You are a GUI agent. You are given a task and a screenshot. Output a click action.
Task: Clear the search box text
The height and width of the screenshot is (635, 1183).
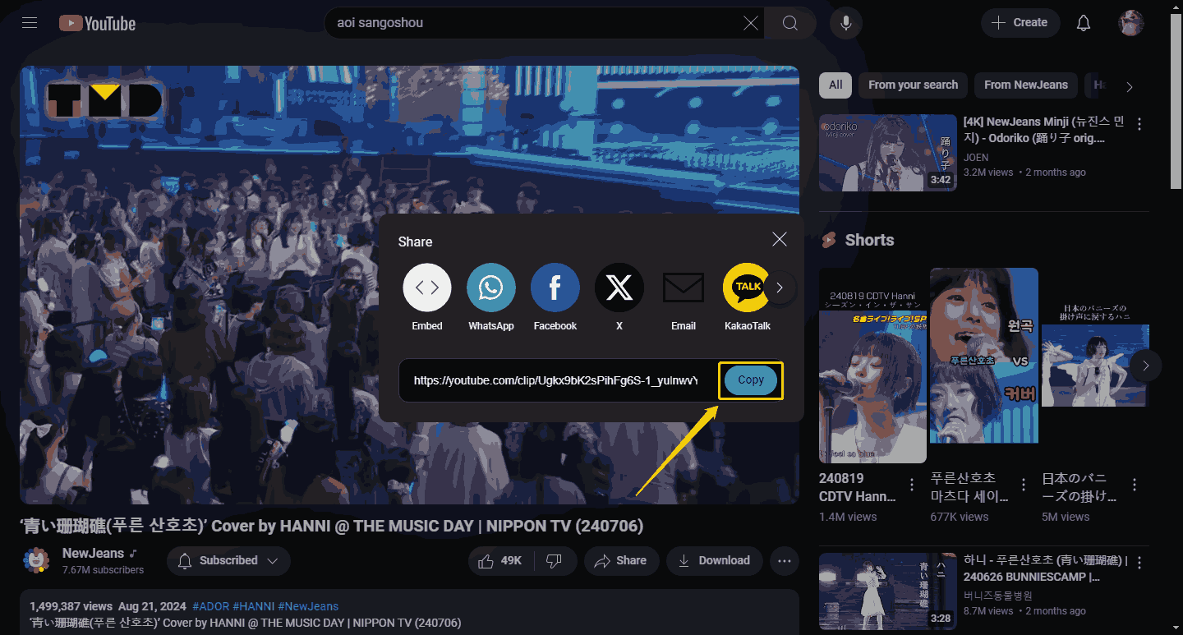[751, 23]
